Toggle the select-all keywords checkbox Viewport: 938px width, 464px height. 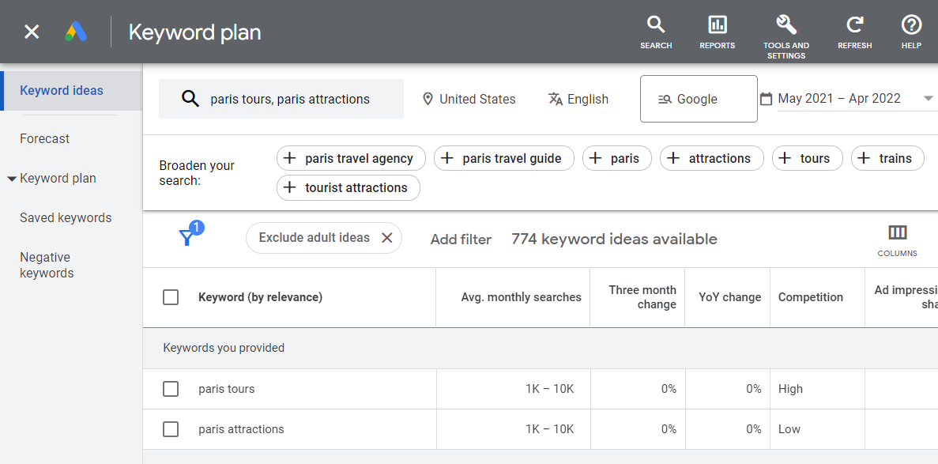[171, 297]
